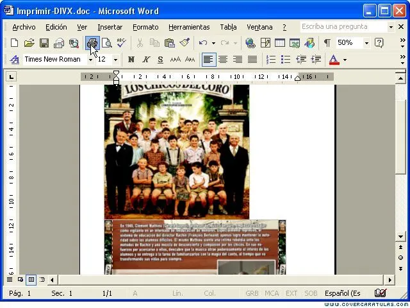Toggle justified text alignment
Image resolution: width=410 pixels, height=308 pixels.
pos(252,60)
